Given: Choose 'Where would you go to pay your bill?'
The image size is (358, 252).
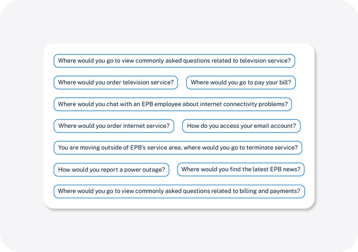Looking at the screenshot, I should click(x=241, y=83).
